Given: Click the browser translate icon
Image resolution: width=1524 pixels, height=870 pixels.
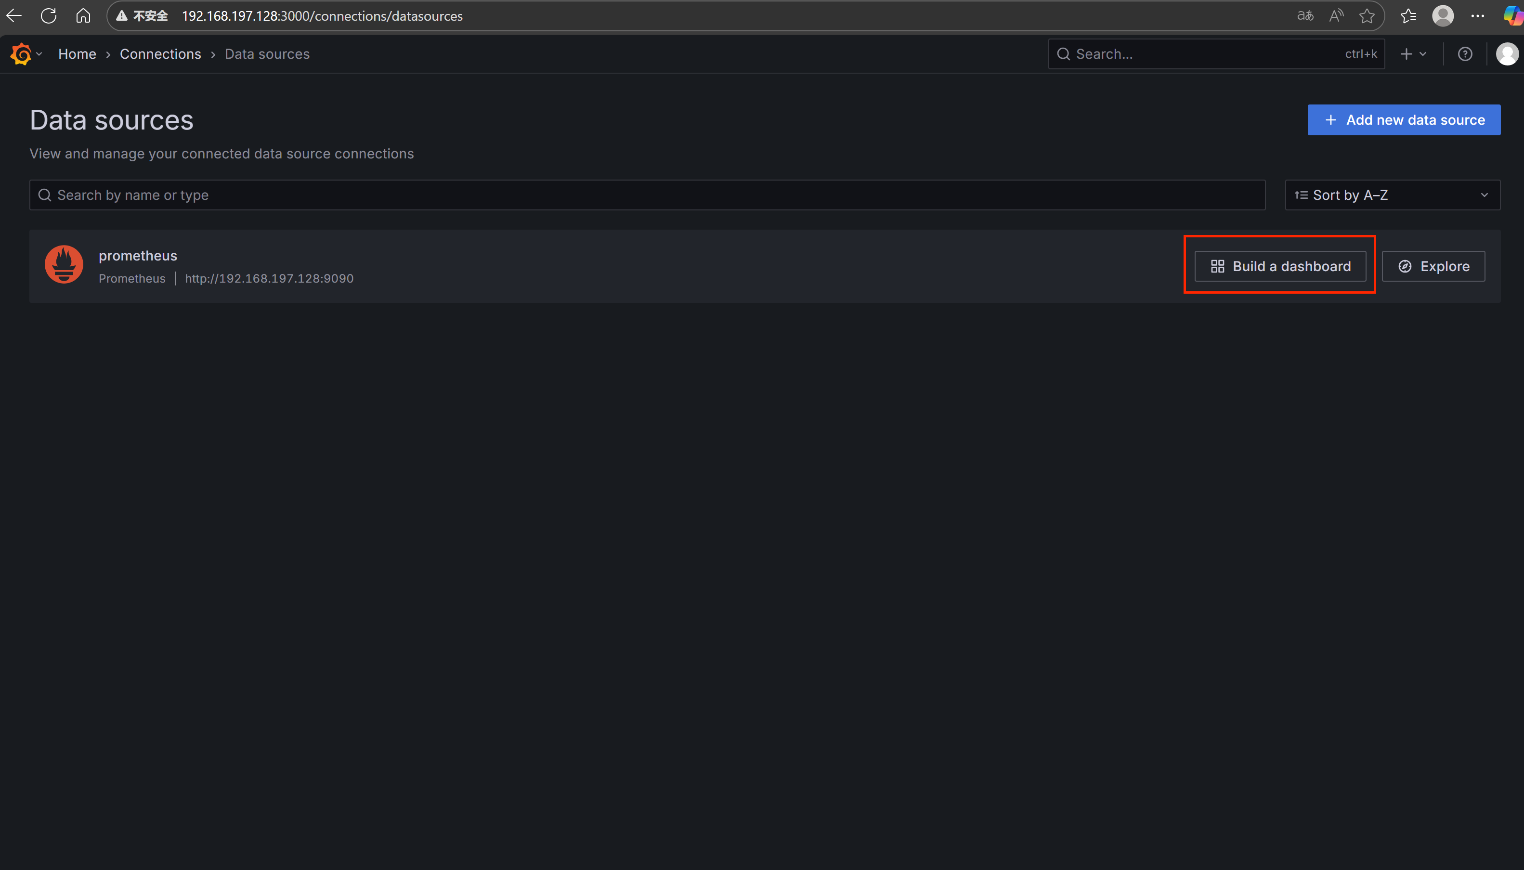Looking at the screenshot, I should tap(1305, 16).
